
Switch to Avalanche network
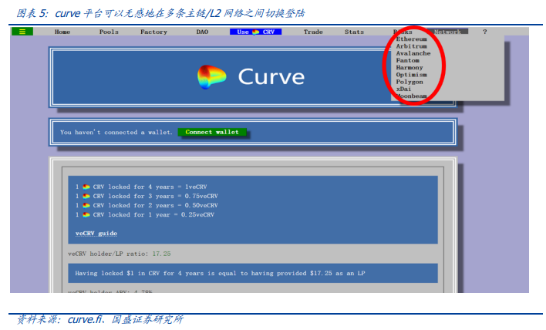[x=413, y=53]
